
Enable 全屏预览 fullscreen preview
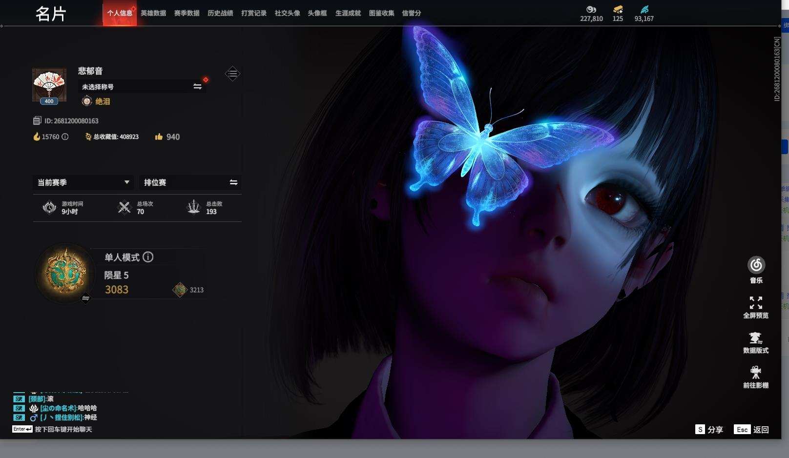click(756, 307)
